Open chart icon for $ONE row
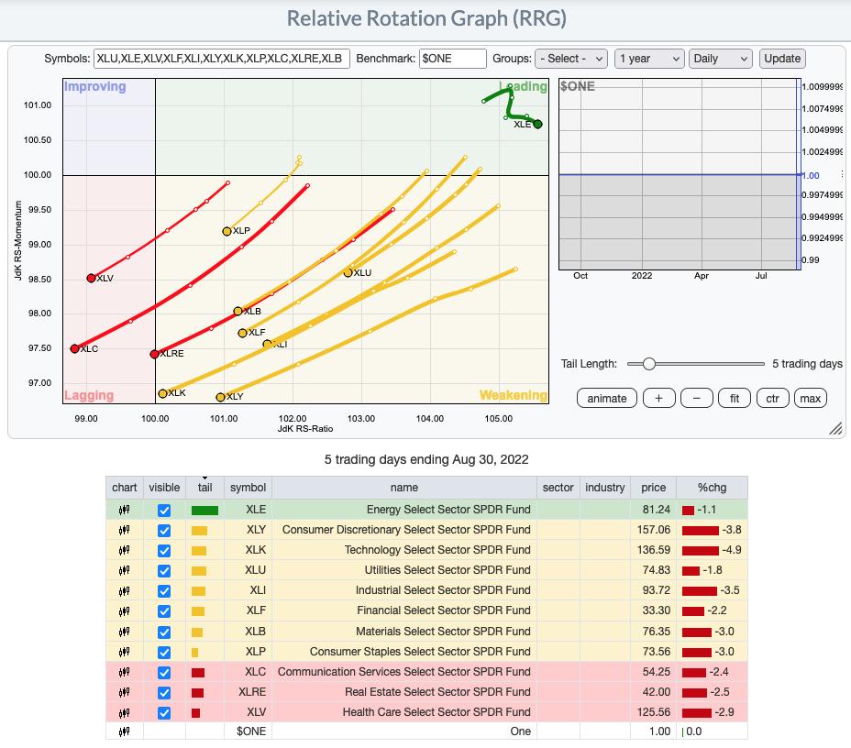This screenshot has width=851, height=748. coord(125,731)
